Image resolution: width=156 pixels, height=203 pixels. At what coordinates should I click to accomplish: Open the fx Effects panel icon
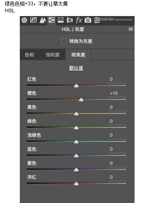click(79, 20)
